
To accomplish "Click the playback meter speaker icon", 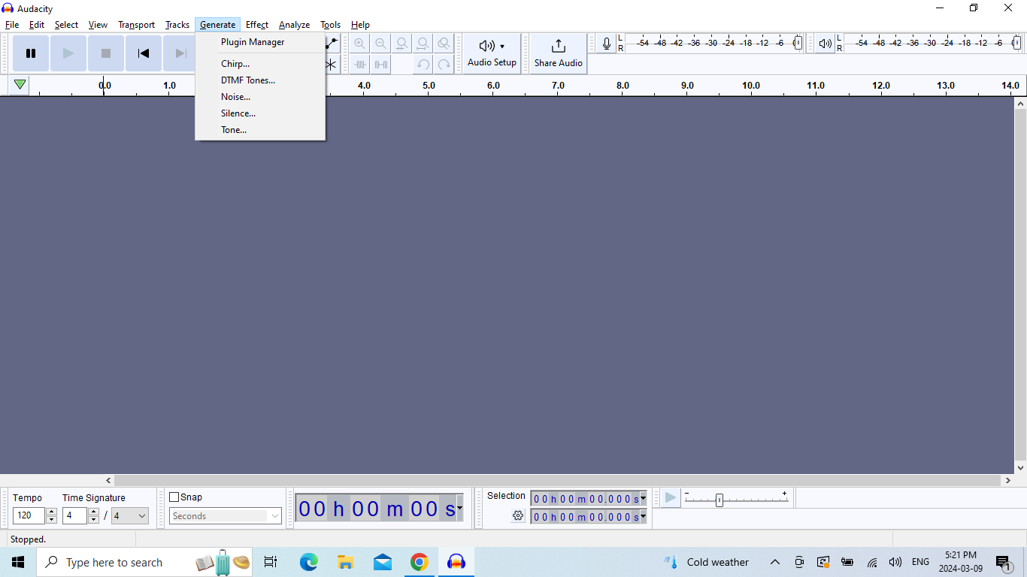I will 825,44.
